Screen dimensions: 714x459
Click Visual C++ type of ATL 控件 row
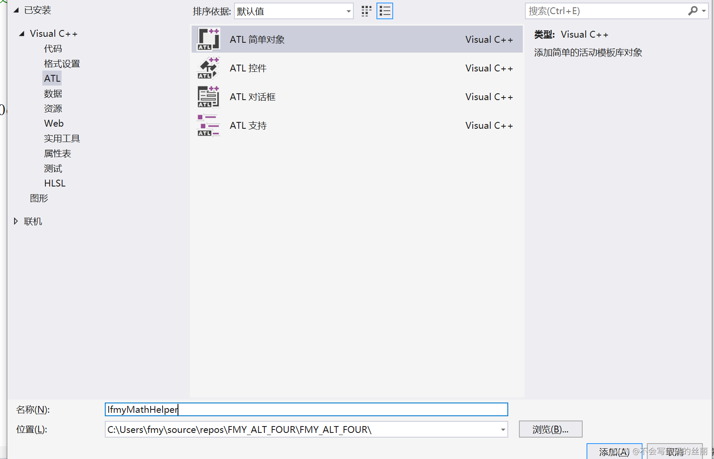[489, 68]
